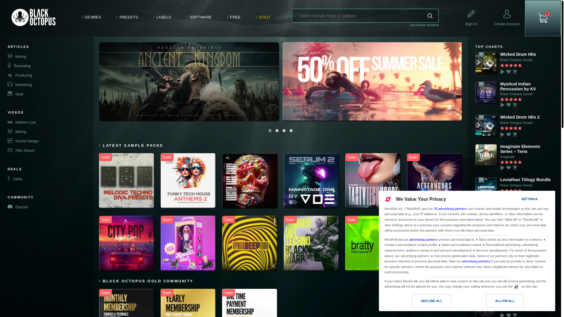Open Advanced Search link
The height and width of the screenshot is (317, 564).
pos(424,25)
